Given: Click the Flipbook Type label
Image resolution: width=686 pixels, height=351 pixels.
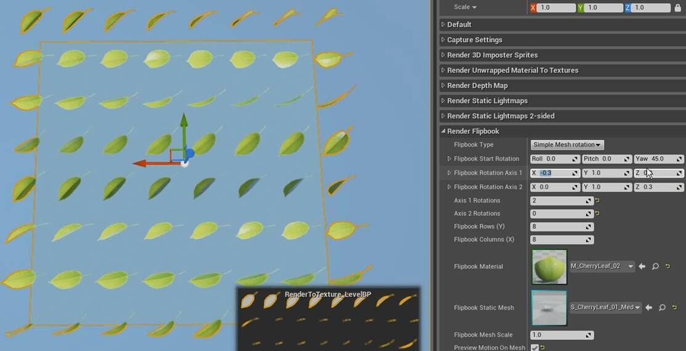Looking at the screenshot, I should point(473,145).
